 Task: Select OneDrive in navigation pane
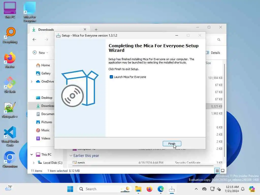click(x=45, y=82)
